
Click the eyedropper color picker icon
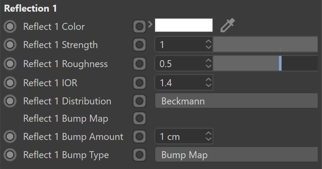[228, 25]
